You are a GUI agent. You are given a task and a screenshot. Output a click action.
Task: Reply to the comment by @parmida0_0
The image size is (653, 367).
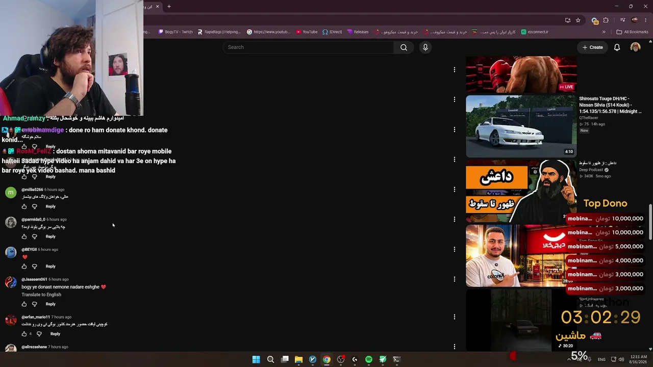point(51,237)
